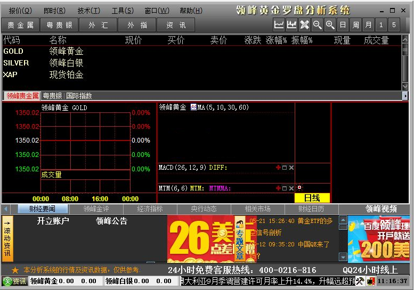Click the quote list scrollbar up arrow

[405, 39]
